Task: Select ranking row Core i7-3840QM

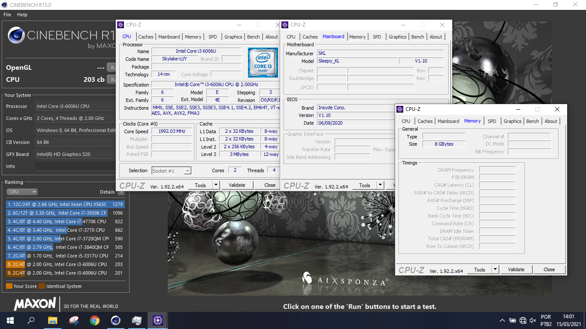Action: (x=65, y=247)
